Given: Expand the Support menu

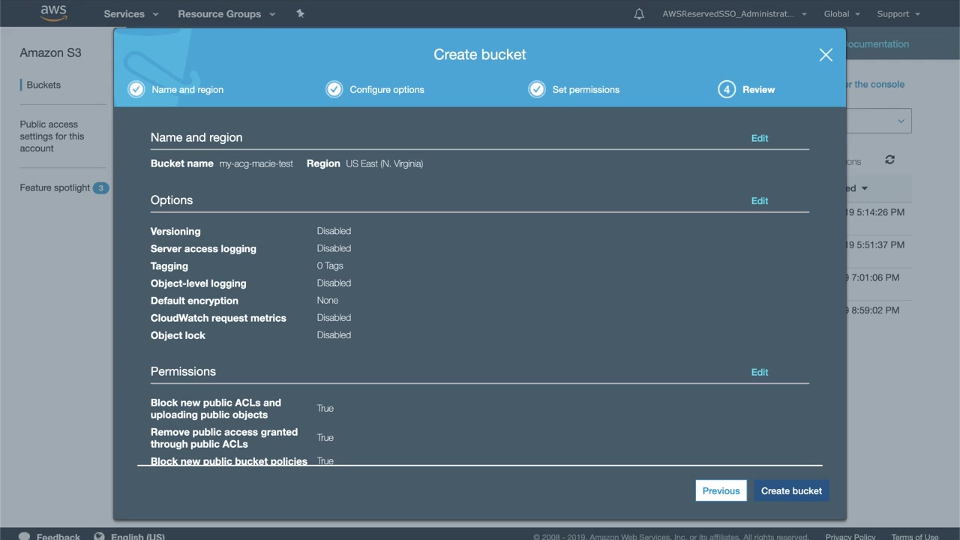Looking at the screenshot, I should (x=898, y=13).
